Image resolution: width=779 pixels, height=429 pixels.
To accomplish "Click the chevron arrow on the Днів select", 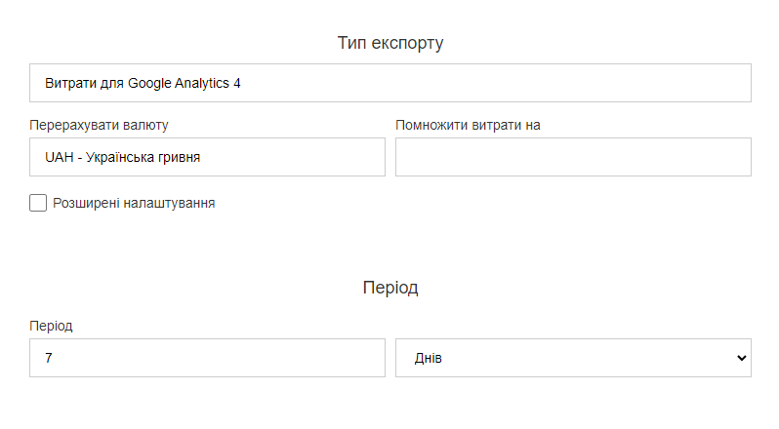I will click(x=742, y=358).
